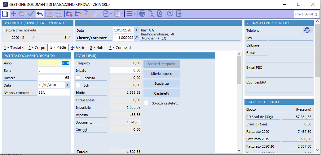Click magnifier icon beside Cliente/Fornitore code 11020002
Image resolution: width=321 pixels, height=155 pixels.
137,38
